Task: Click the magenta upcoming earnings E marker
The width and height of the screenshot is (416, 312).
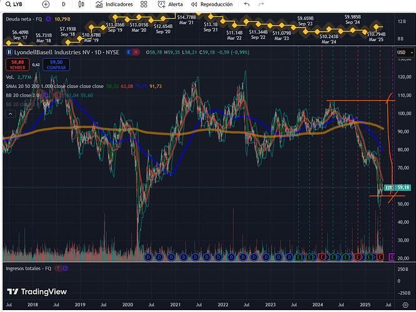Action: pyautogui.click(x=392, y=256)
